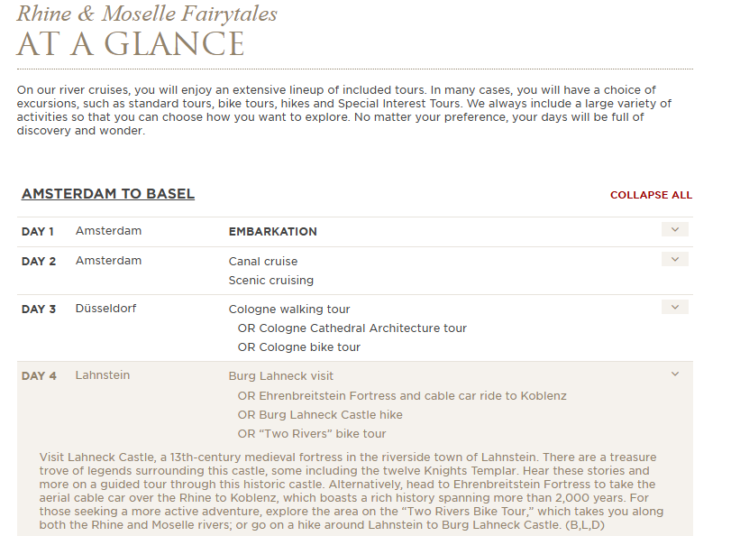Expand Day 3 Düsseldorf chevron

(x=674, y=307)
